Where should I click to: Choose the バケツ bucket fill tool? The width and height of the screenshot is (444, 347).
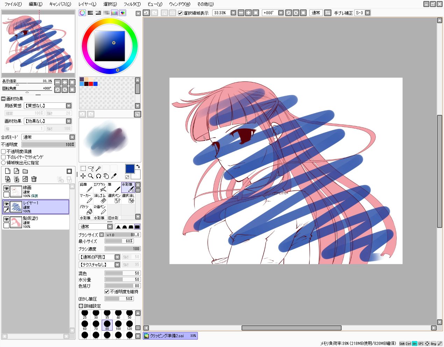(x=86, y=210)
